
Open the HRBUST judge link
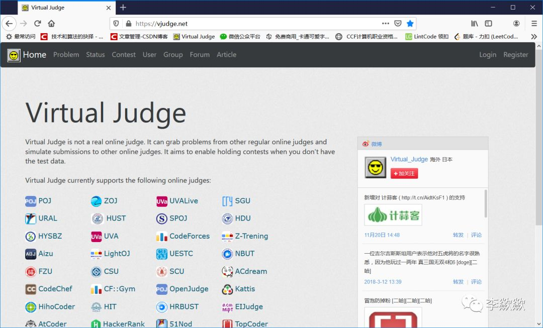[184, 306]
